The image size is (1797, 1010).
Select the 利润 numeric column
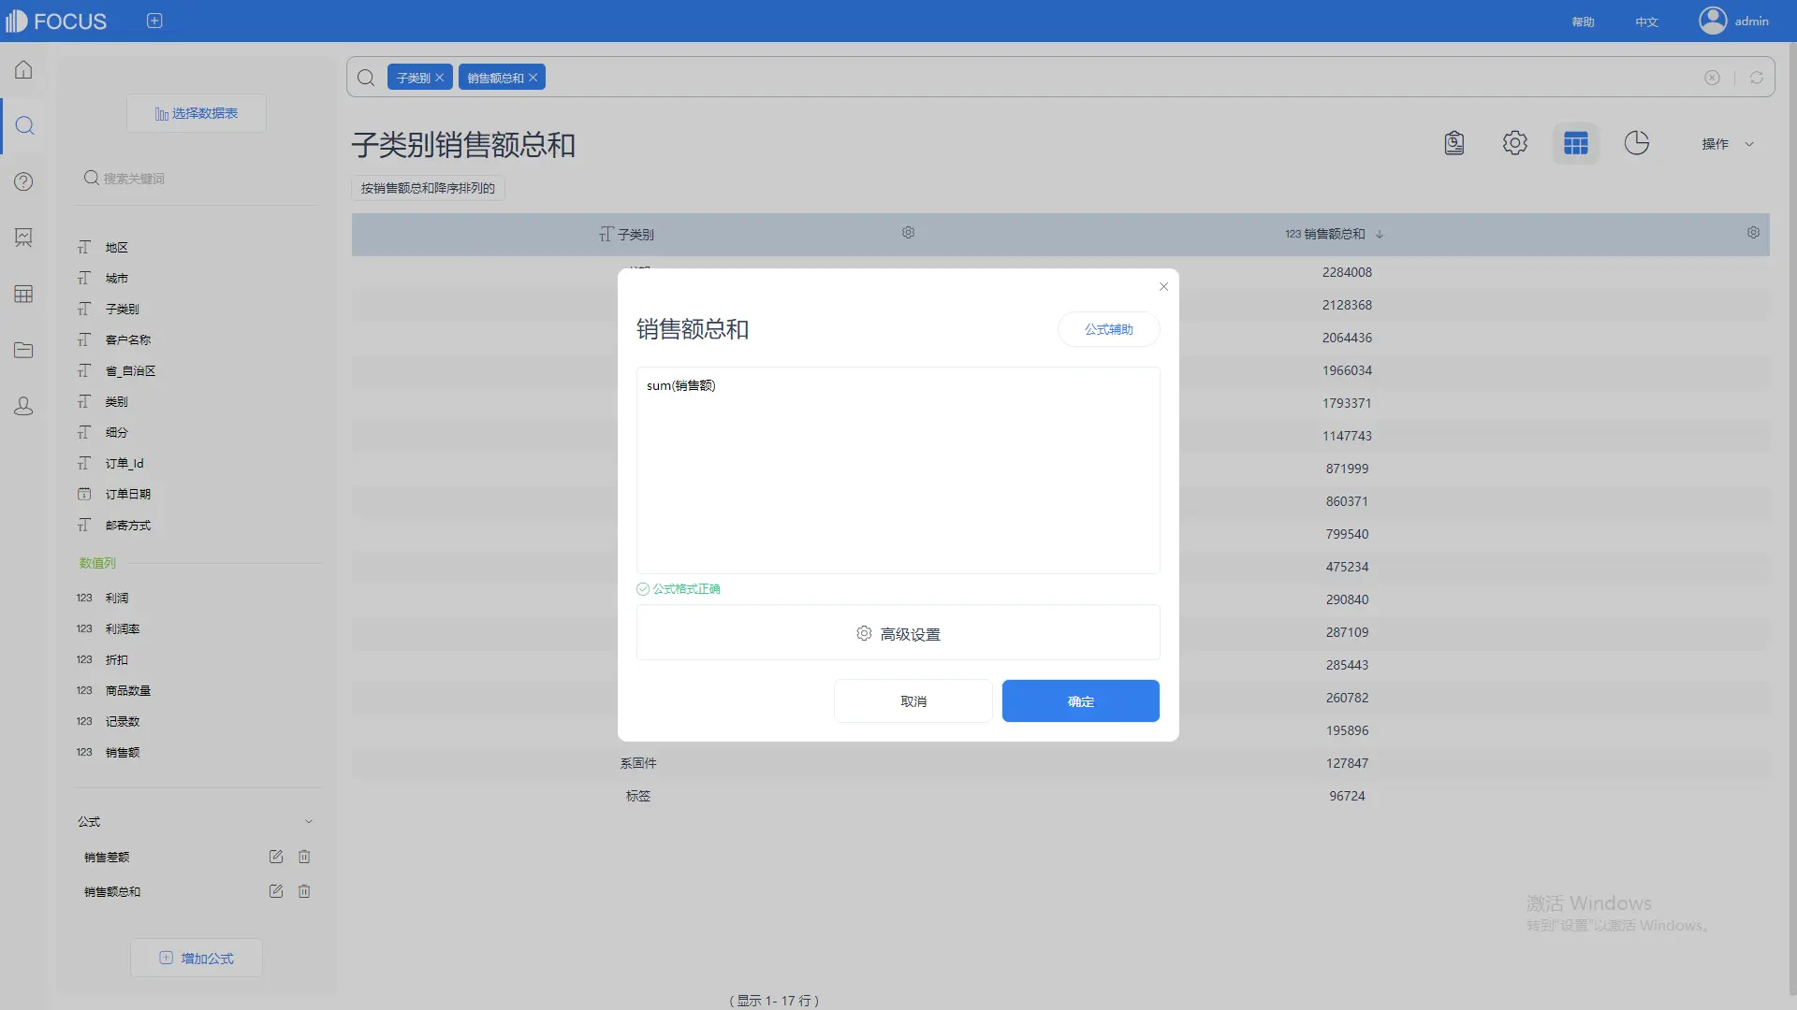[116, 598]
